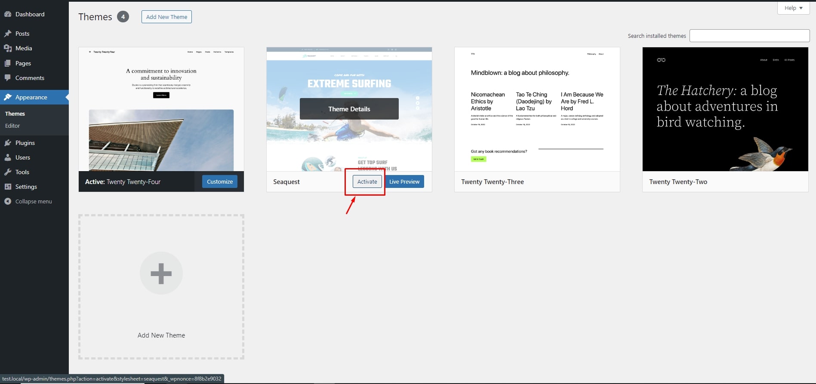The width and height of the screenshot is (816, 384).
Task: Click the Twenty Twenty-Three theme name
Action: point(493,182)
